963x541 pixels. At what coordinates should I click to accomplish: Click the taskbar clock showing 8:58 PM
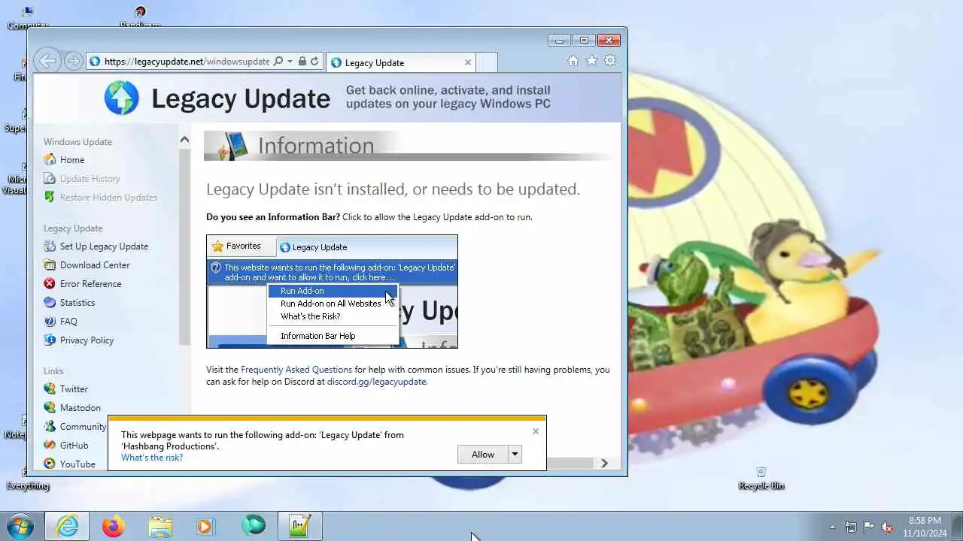(924, 527)
